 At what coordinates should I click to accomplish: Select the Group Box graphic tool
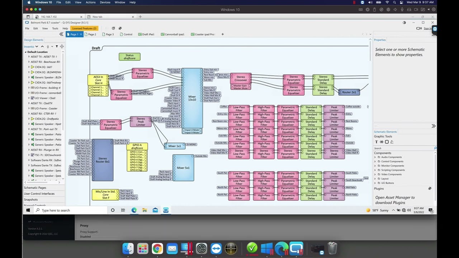pyautogui.click(x=387, y=142)
